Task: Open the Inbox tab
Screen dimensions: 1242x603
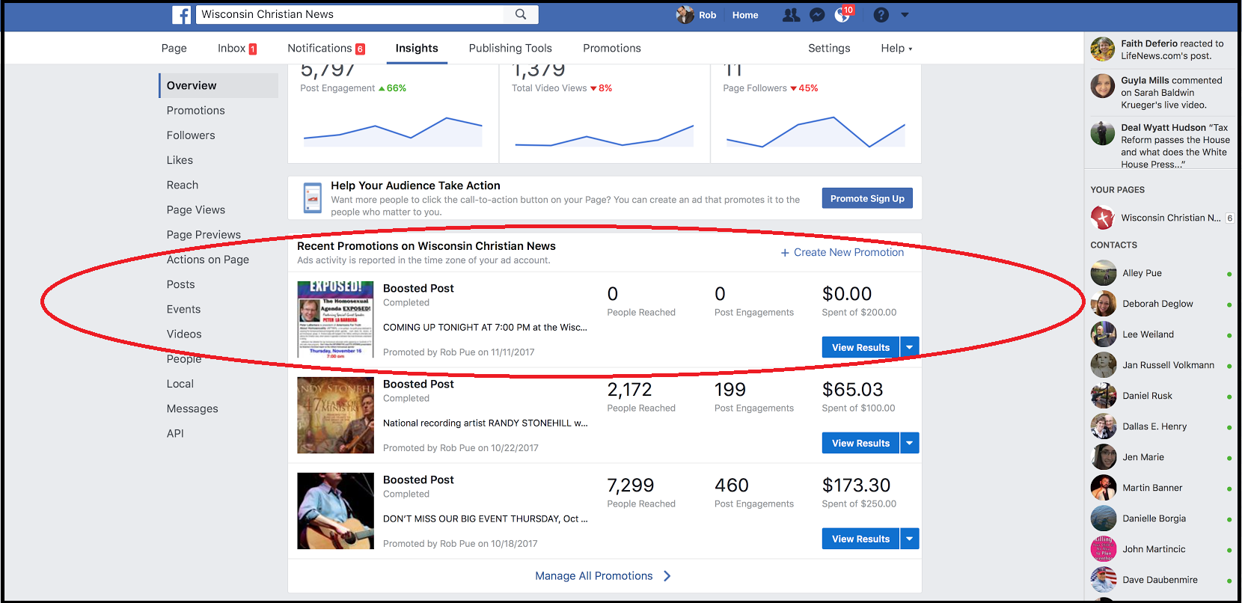Action: coord(237,48)
